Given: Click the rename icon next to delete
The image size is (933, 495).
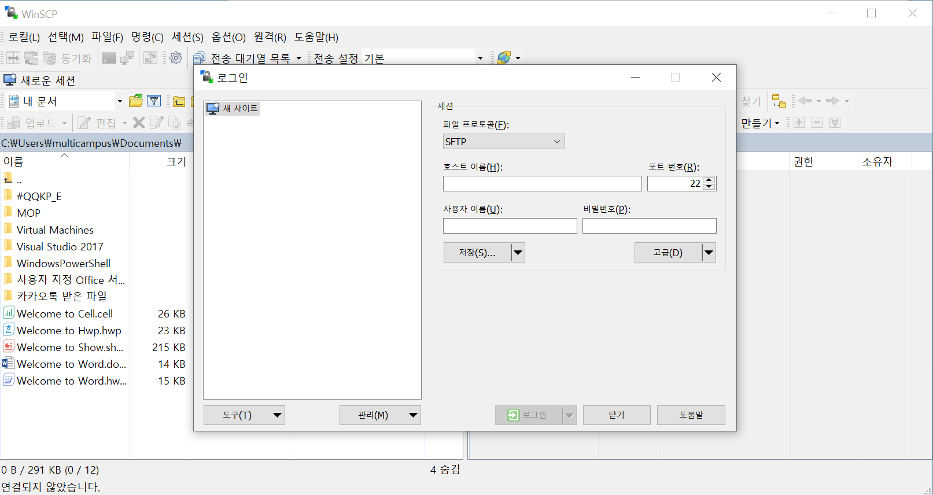Looking at the screenshot, I should (156, 123).
